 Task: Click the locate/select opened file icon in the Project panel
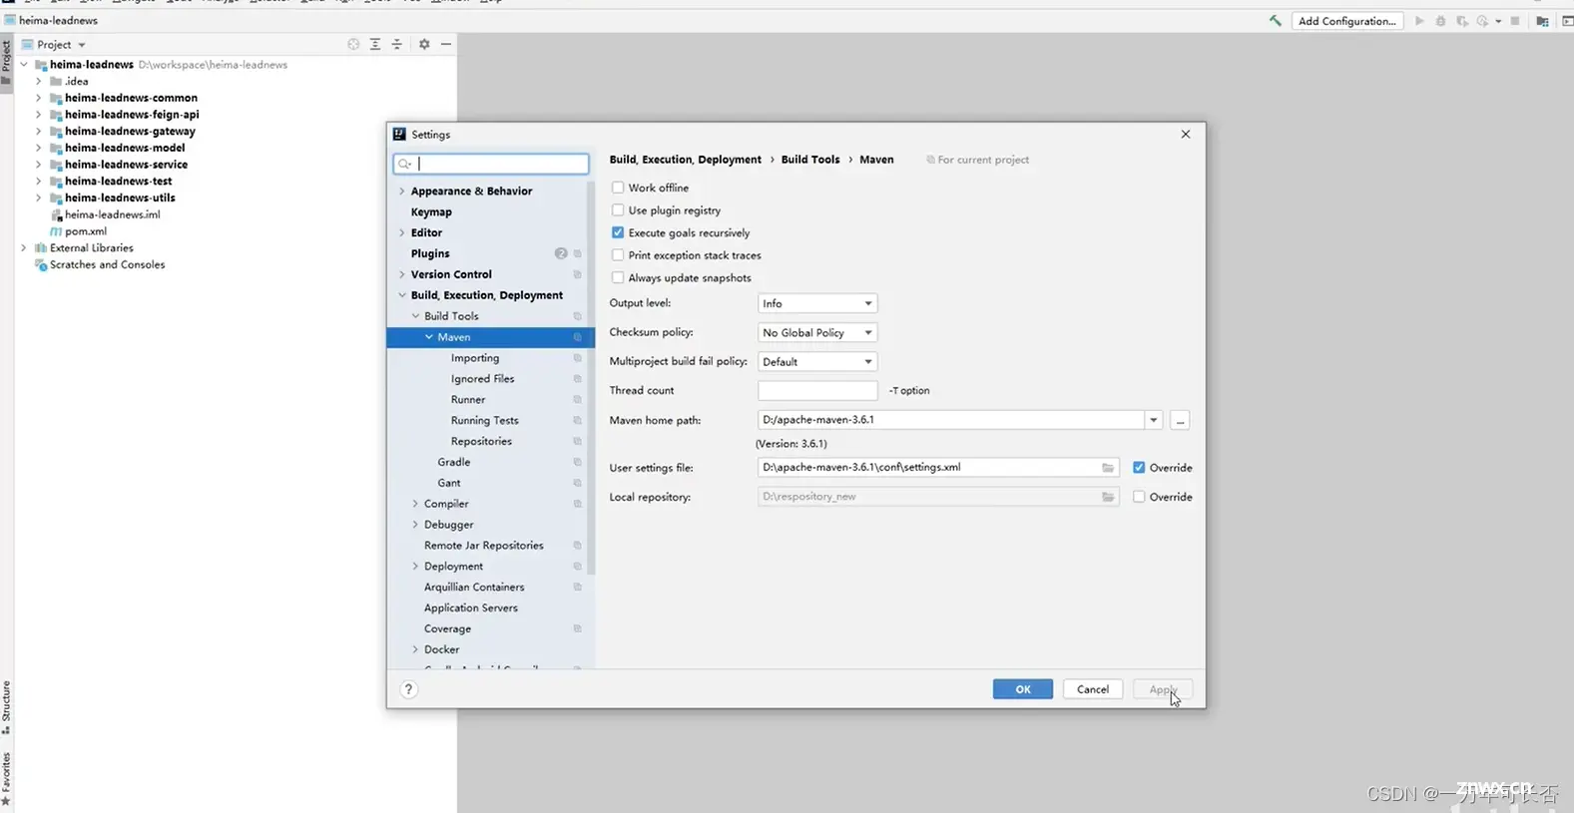[353, 44]
